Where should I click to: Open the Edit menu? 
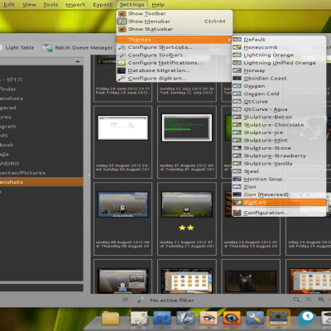pyautogui.click(x=9, y=5)
